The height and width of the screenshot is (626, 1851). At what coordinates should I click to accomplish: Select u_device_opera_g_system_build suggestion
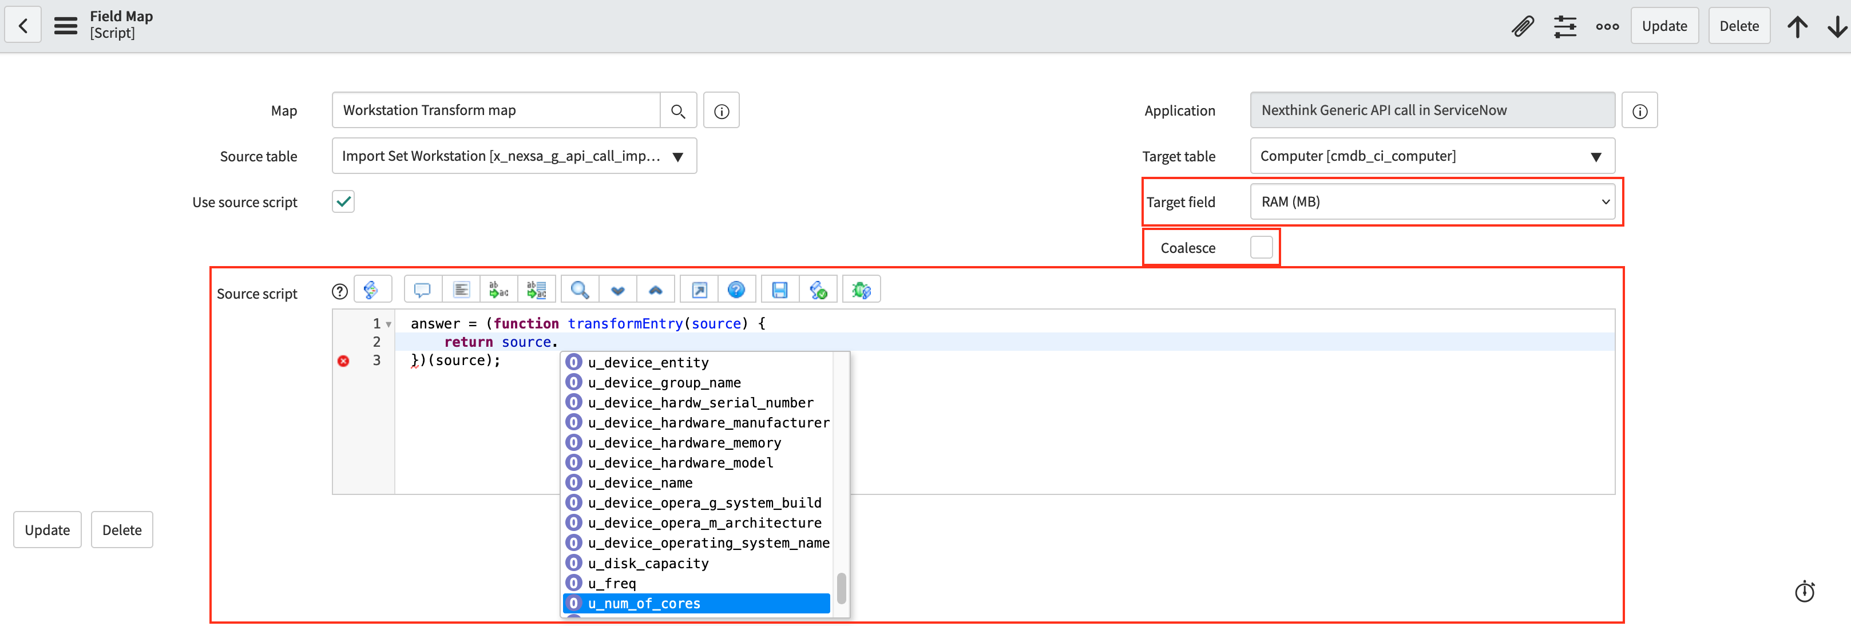pyautogui.click(x=696, y=503)
